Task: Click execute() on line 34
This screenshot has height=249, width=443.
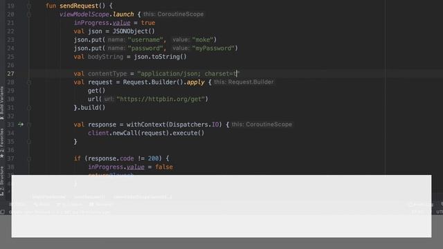Action: point(188,133)
